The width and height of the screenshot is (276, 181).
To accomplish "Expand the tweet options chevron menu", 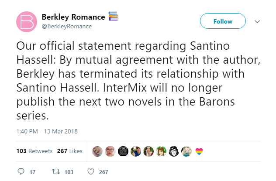I will tap(257, 21).
